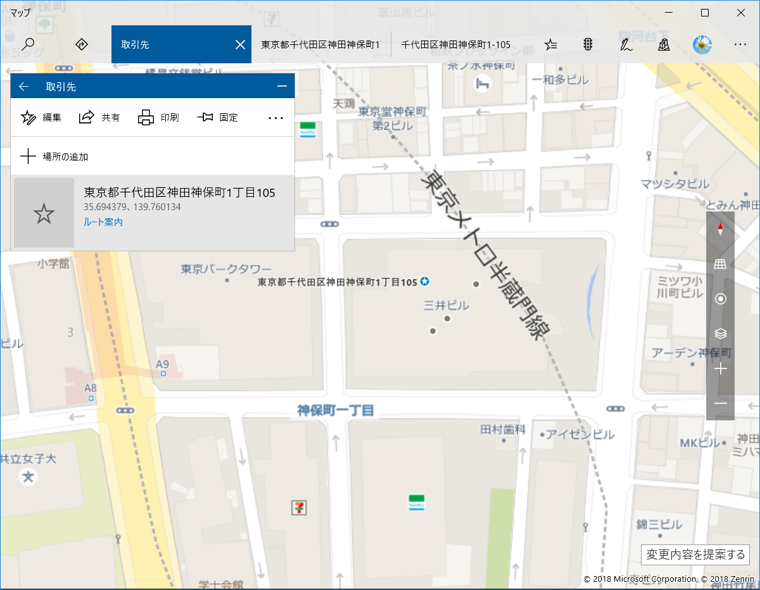Zoom in using the plus control
This screenshot has width=760, height=590.
click(720, 368)
